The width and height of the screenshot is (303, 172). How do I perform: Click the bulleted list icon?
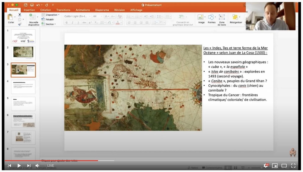click(x=128, y=17)
